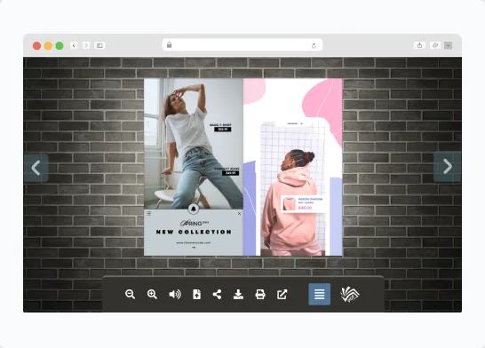Click the zoom out magnifier icon
Image resolution: width=485 pixels, height=348 pixels.
[131, 294]
